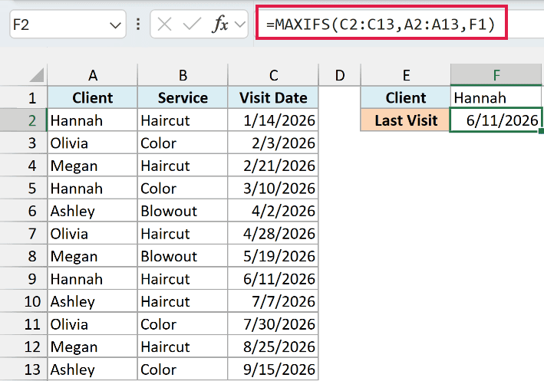Select cell A2 containing Hannah
Screen dimensions: 544x381
click(x=93, y=120)
